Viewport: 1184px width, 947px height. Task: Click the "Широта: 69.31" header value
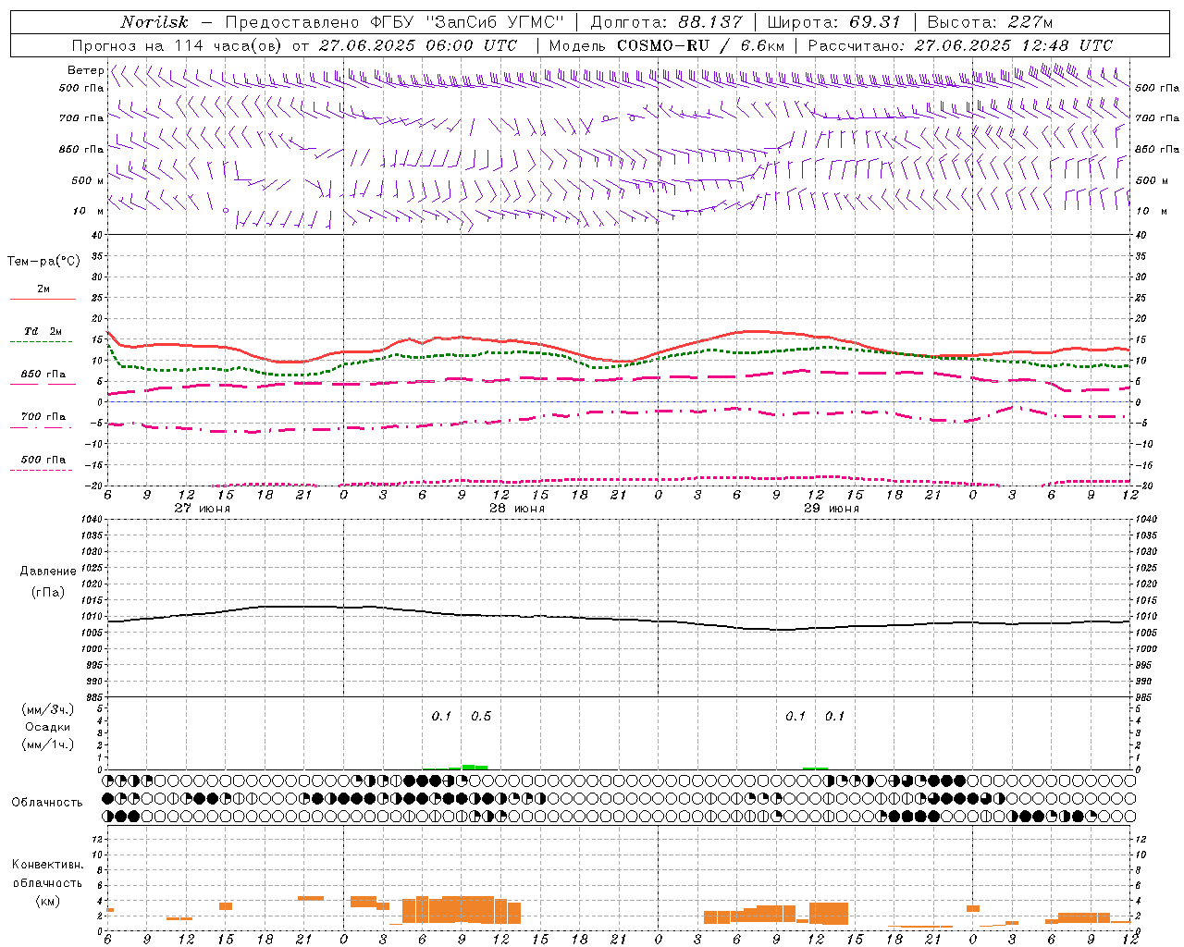(x=834, y=22)
